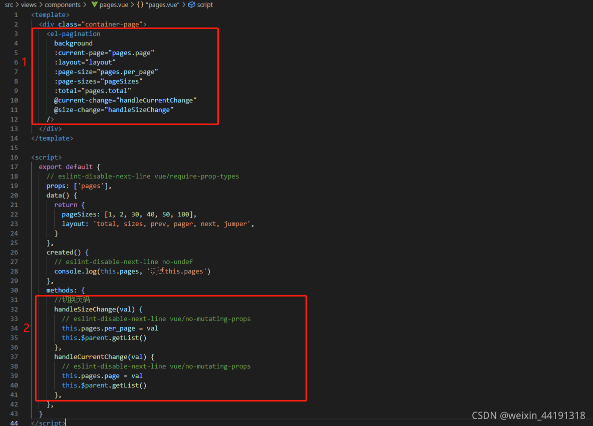This screenshot has width=593, height=426.
Task: Click the closing '</template>' tag
Action: point(52,138)
